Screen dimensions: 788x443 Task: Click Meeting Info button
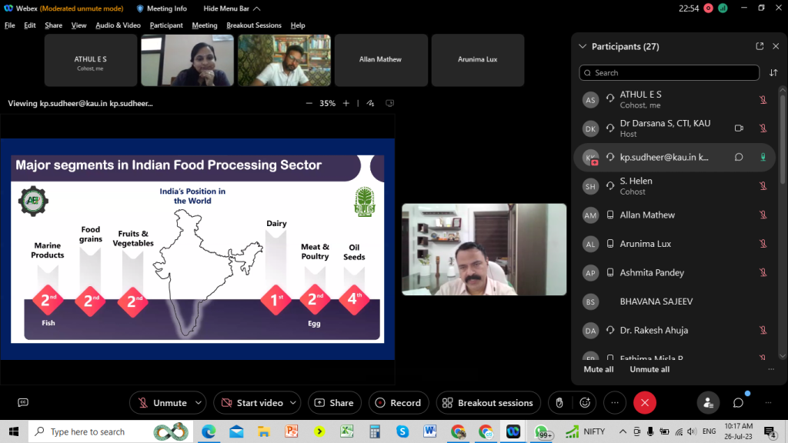coord(162,8)
